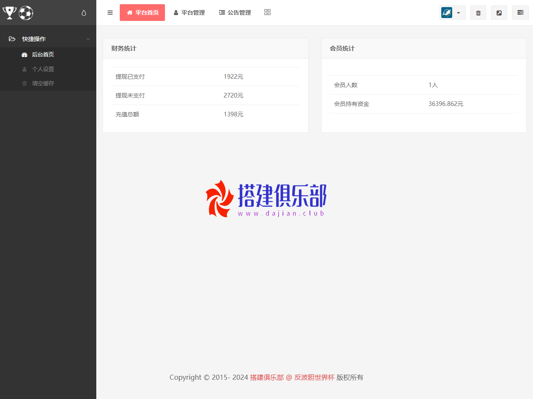Toggle the sidebar with the hamburger icon

coord(110,13)
